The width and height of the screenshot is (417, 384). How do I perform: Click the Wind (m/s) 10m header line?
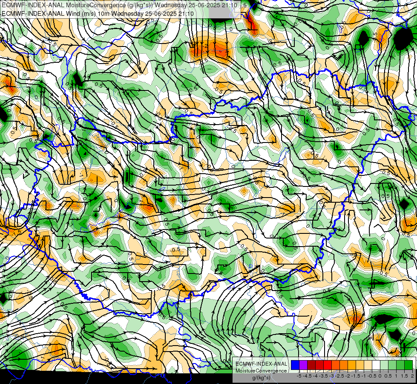click(98, 14)
